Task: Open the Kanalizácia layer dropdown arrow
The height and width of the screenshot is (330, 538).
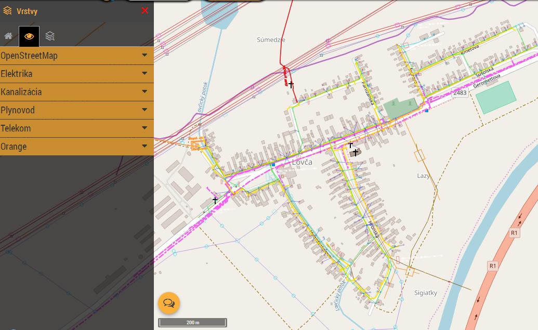Action: coord(145,91)
